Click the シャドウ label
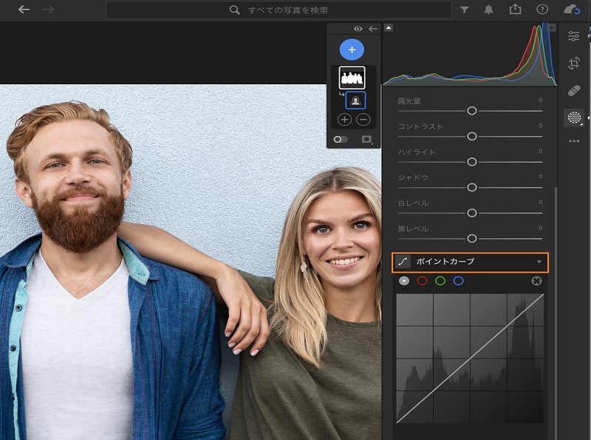Screen dimensions: 591x440 click(413, 177)
